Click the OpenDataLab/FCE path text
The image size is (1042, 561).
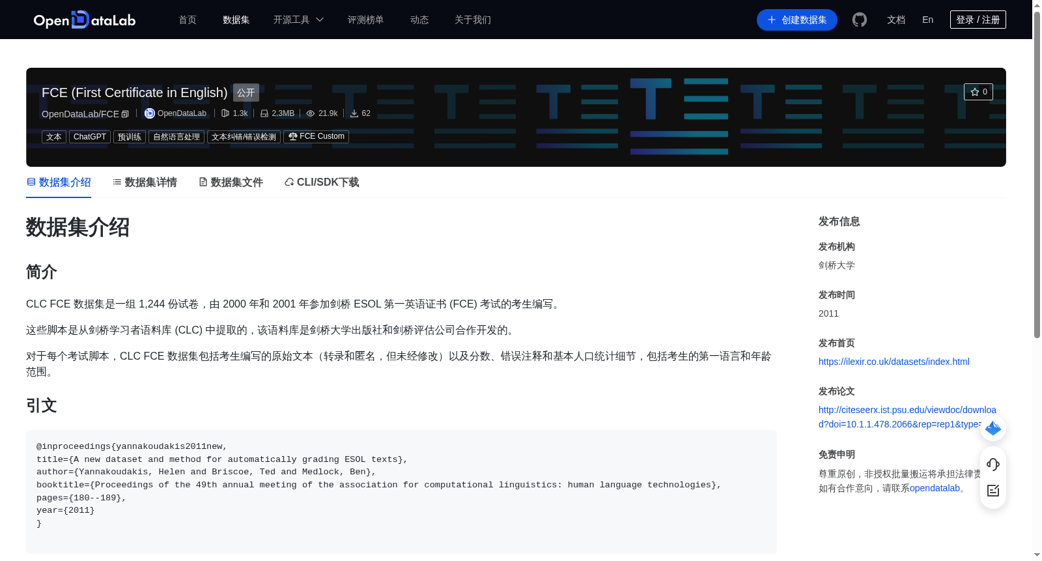tap(80, 114)
